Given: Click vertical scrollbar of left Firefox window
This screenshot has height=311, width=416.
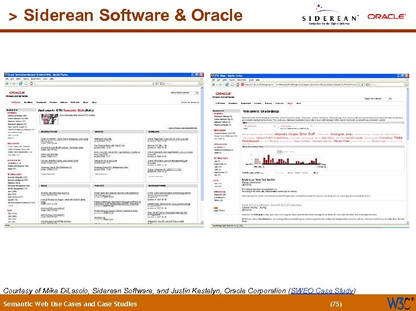Looking at the screenshot, I should [202, 155].
